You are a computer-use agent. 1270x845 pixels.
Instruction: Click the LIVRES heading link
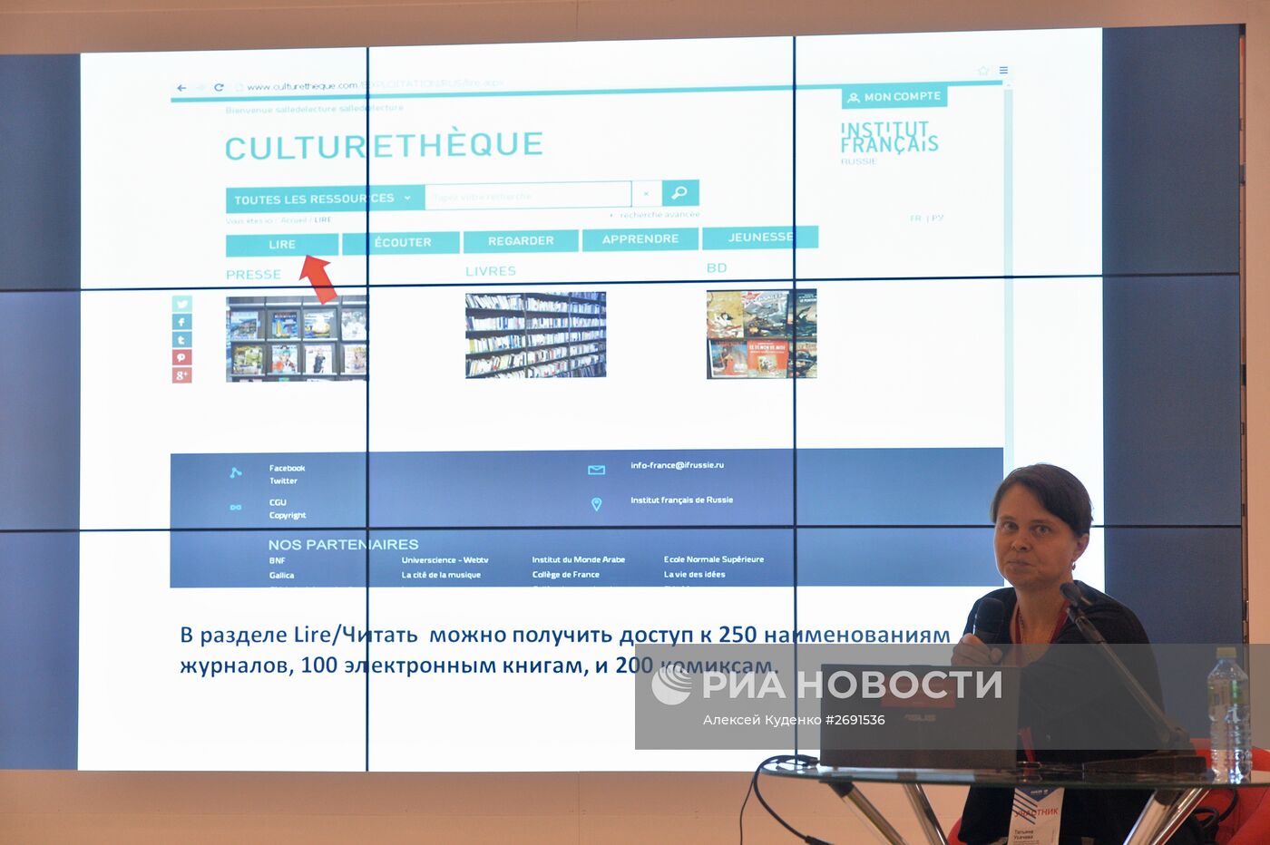(491, 271)
